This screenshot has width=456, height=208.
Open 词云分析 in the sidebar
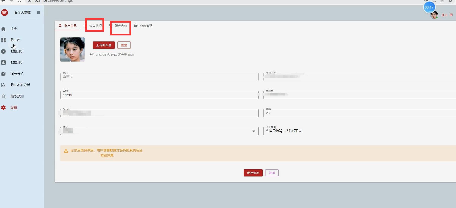[17, 74]
